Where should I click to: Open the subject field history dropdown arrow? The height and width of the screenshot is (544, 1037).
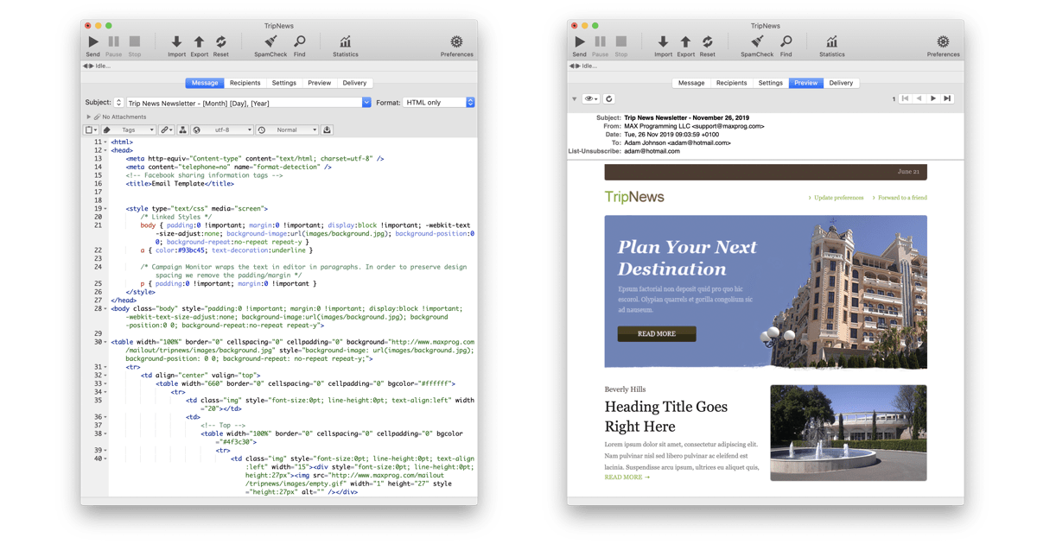[366, 103]
